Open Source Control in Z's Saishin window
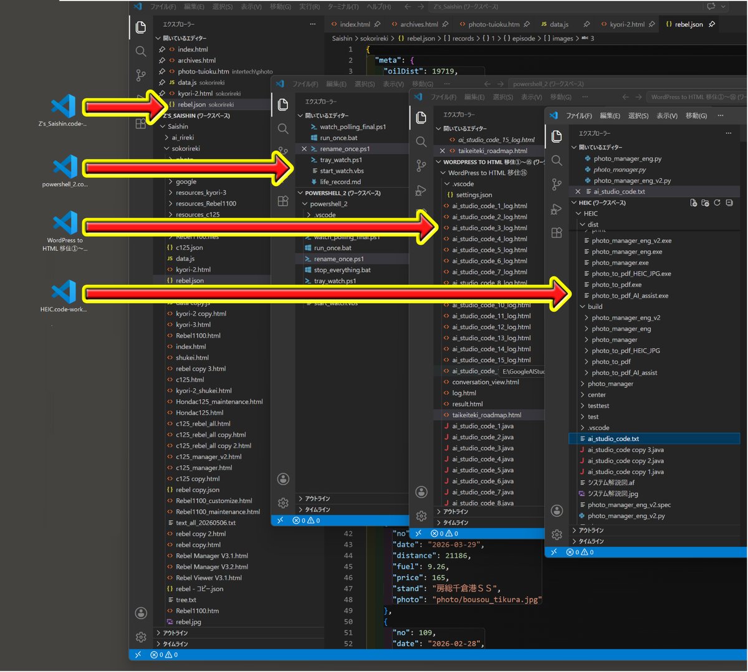 tap(141, 75)
